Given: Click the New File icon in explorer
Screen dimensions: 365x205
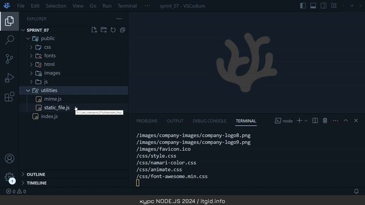Looking at the screenshot, I should coord(94,30).
